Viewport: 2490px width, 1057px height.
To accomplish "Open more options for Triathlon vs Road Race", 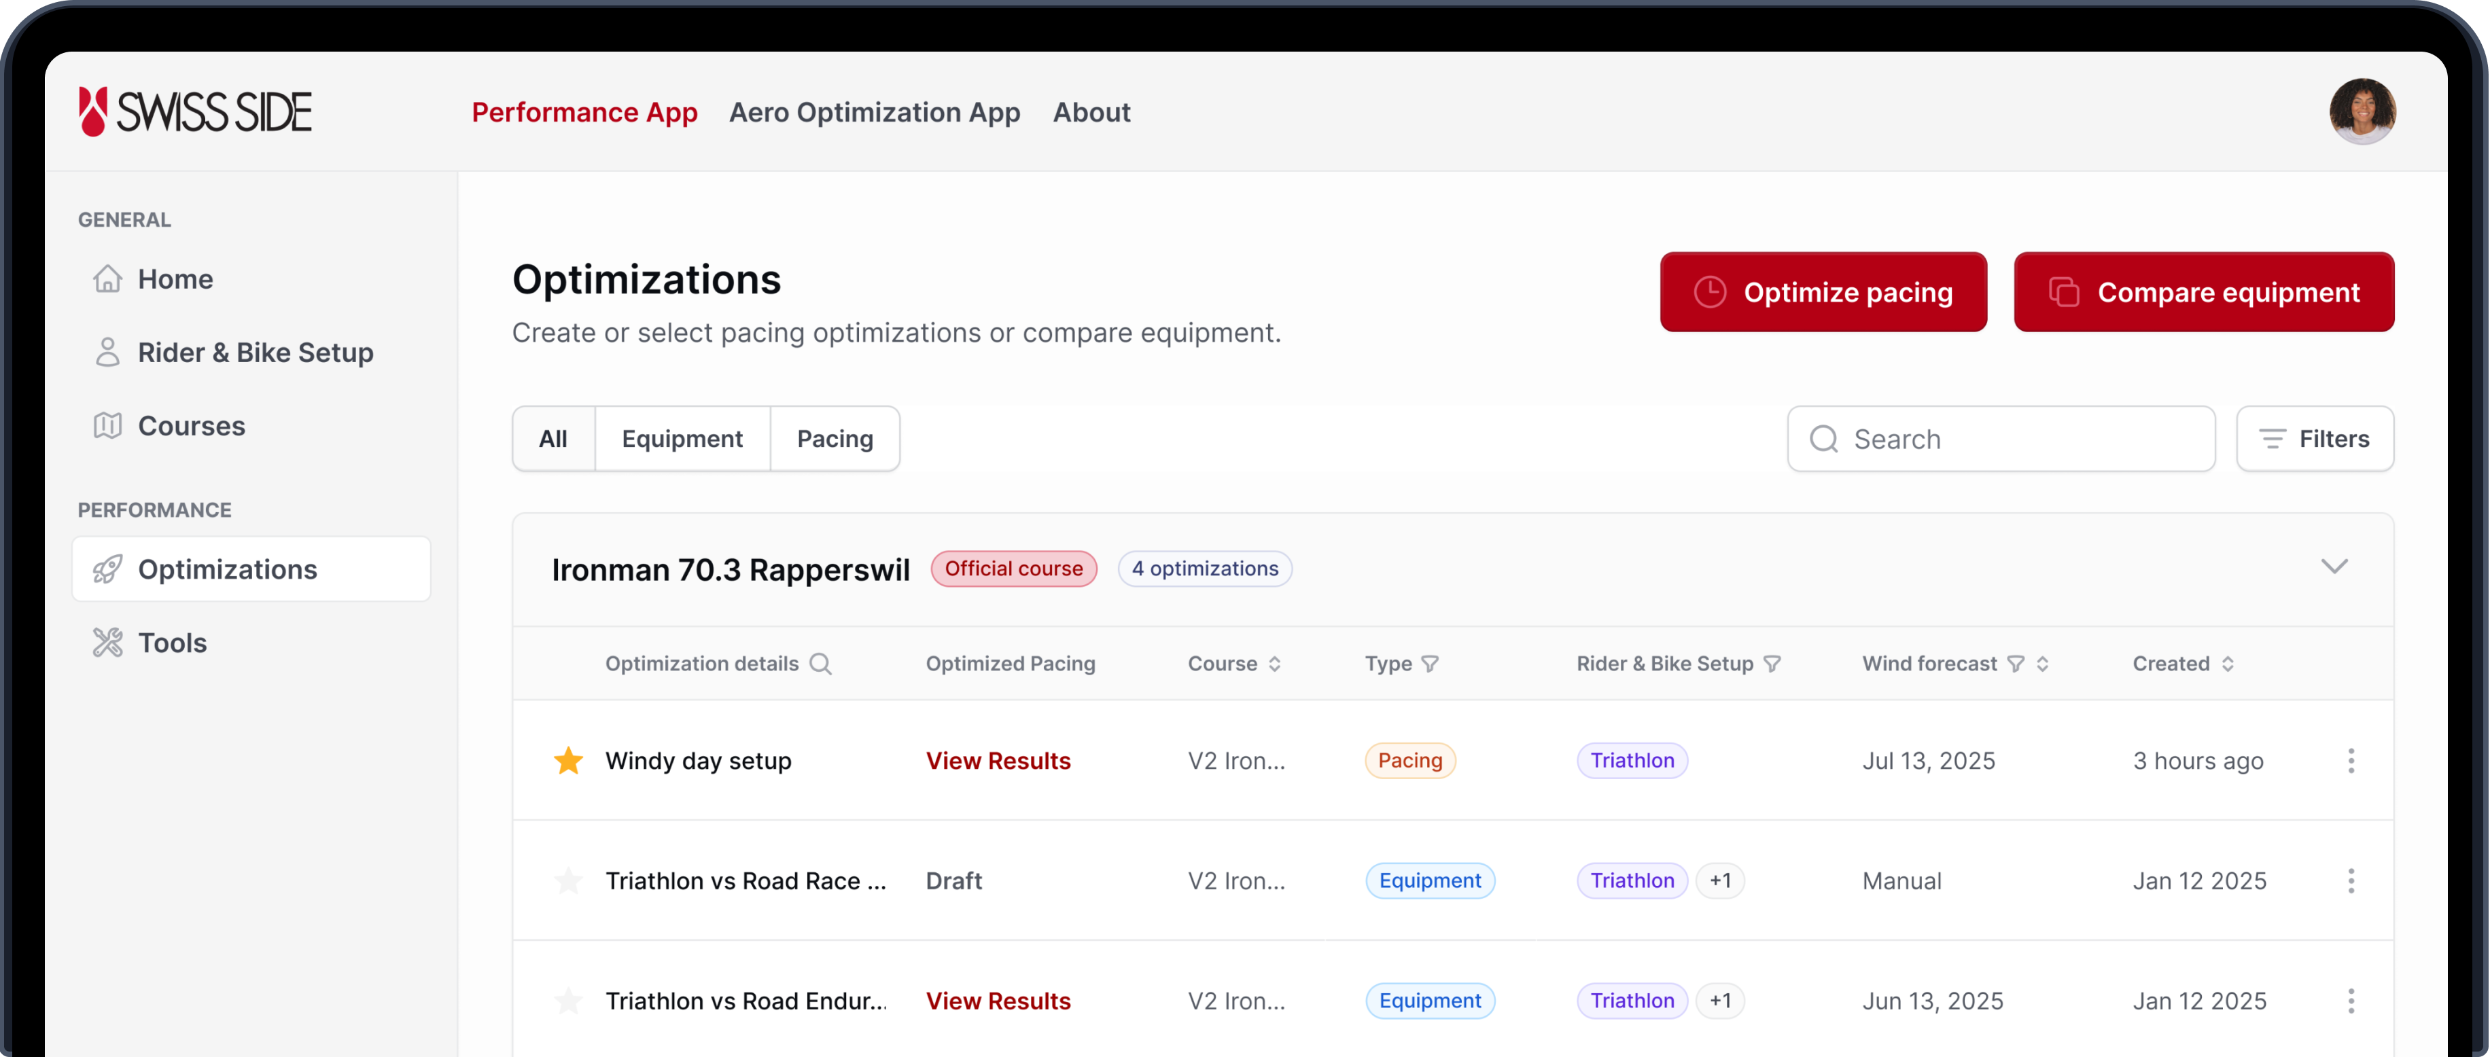I will pos(2351,880).
